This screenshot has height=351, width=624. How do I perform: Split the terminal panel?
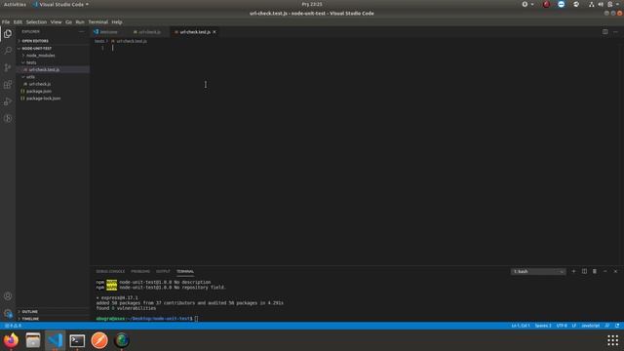coord(584,271)
